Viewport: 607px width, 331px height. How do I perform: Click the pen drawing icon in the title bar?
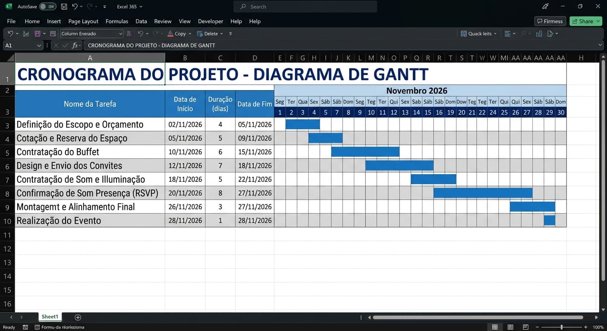pyautogui.click(x=545, y=6)
